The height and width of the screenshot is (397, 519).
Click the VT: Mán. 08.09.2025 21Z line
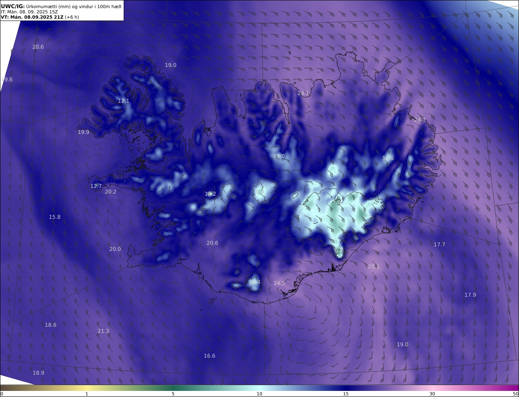coord(40,17)
